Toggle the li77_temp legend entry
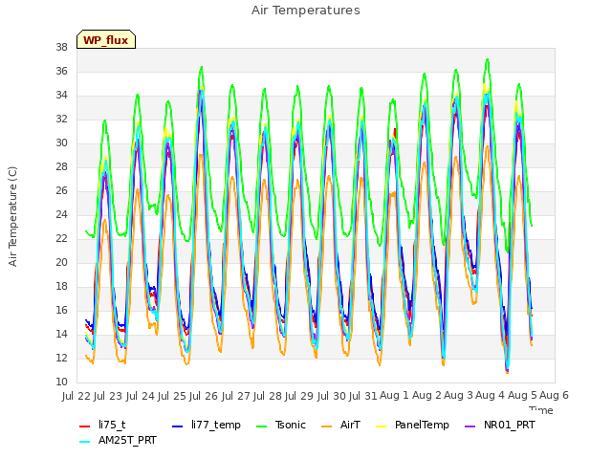 (207, 425)
